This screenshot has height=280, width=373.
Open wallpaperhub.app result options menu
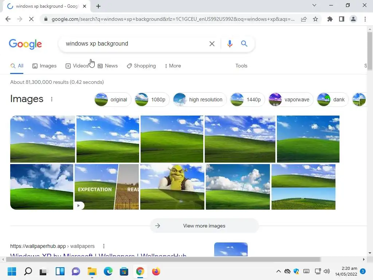click(x=104, y=246)
